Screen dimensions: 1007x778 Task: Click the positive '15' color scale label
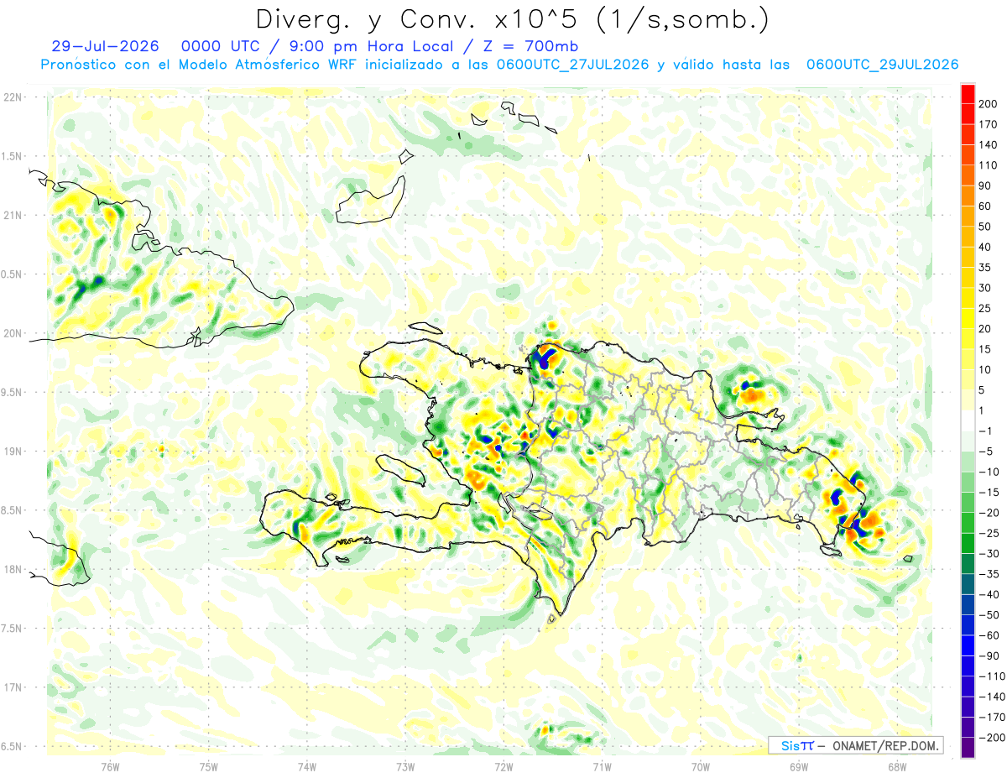tap(985, 349)
